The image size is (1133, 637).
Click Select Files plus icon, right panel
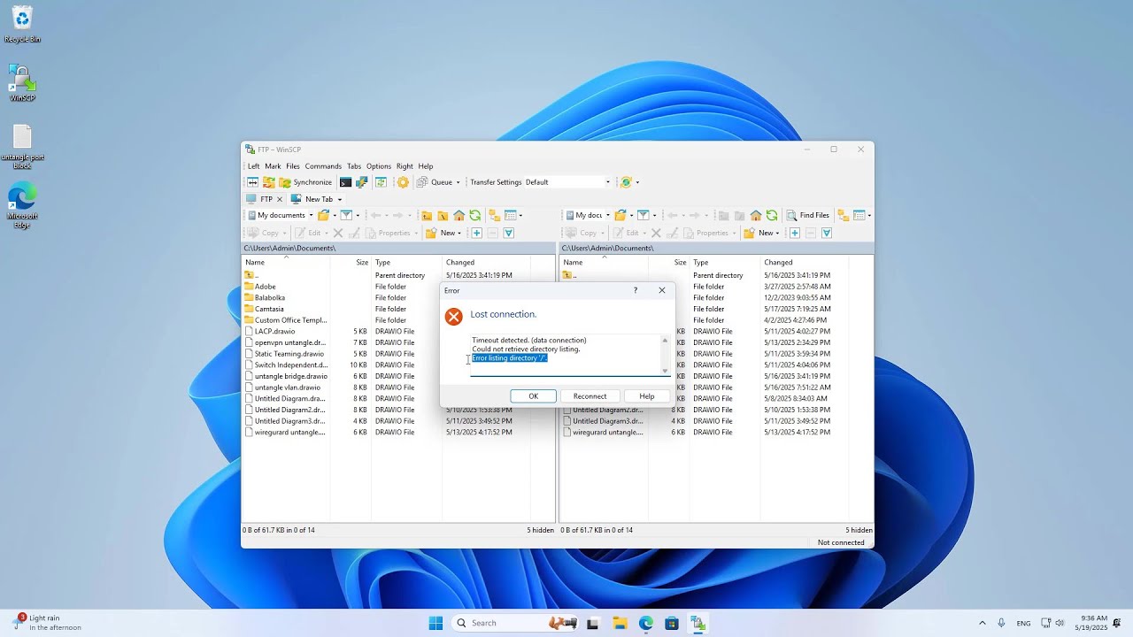[x=795, y=233]
